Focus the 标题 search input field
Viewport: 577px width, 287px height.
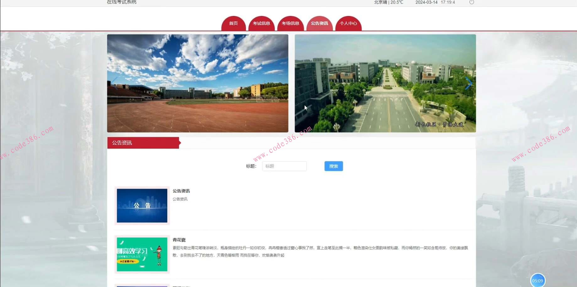click(x=284, y=166)
